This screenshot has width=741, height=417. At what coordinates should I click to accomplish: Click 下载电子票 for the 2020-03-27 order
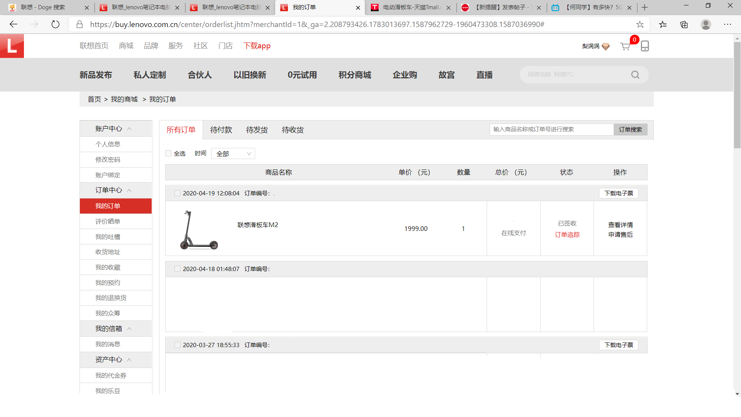(619, 345)
